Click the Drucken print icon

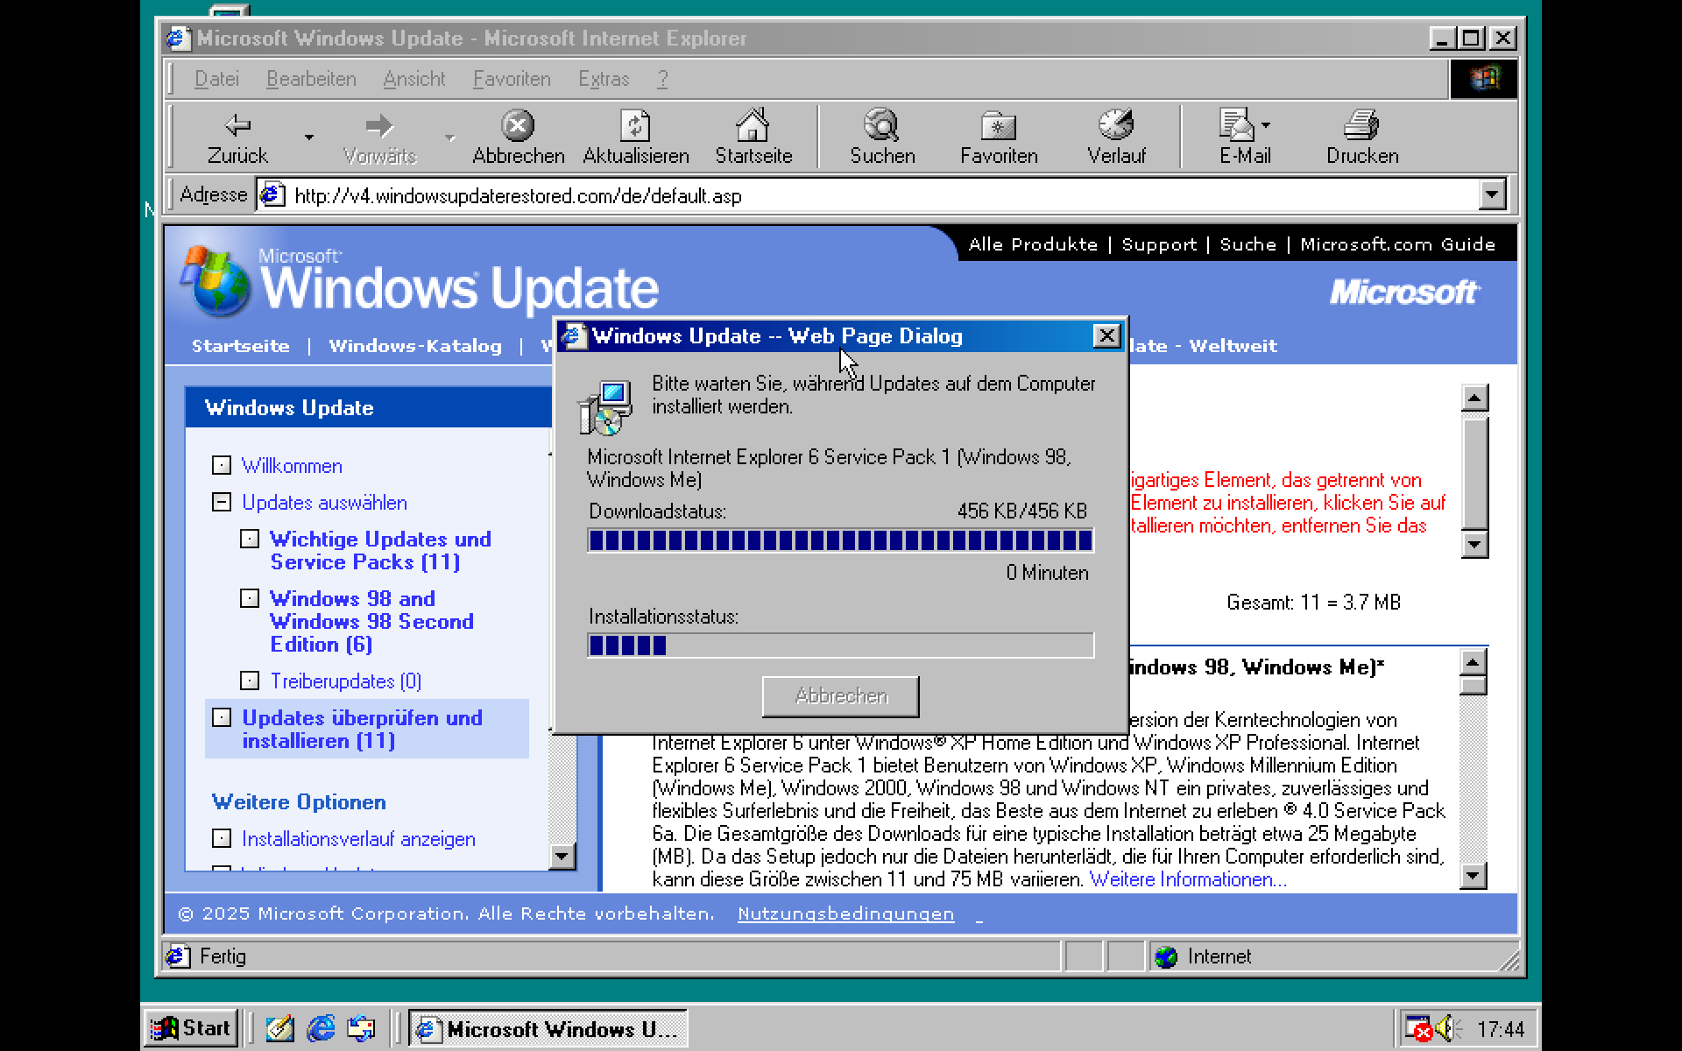click(1360, 126)
